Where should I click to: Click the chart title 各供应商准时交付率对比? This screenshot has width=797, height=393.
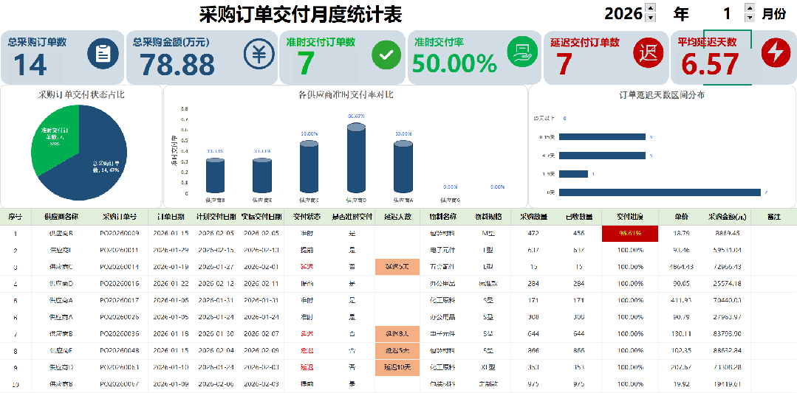(346, 95)
